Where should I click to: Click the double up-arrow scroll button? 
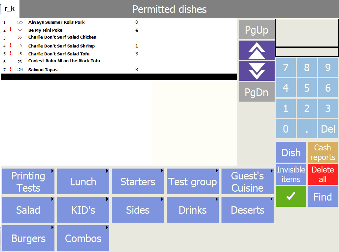[x=256, y=50]
